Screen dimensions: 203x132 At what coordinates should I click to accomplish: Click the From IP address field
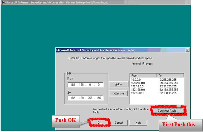86,85
